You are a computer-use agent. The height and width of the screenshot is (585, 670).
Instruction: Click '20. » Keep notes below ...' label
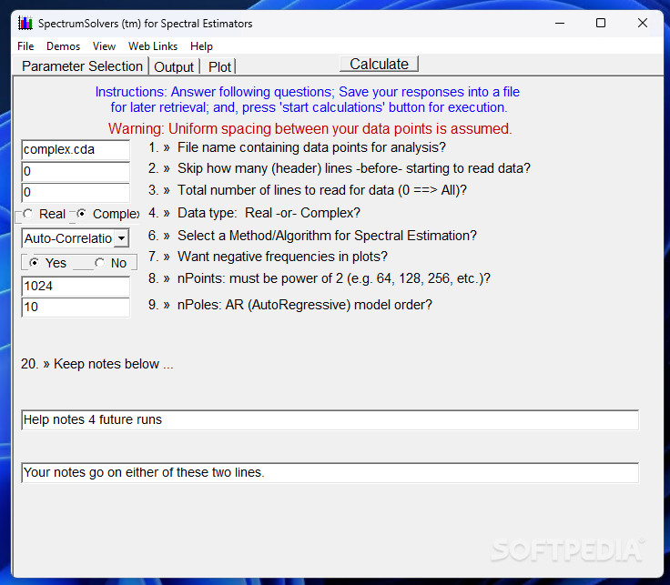(x=97, y=364)
